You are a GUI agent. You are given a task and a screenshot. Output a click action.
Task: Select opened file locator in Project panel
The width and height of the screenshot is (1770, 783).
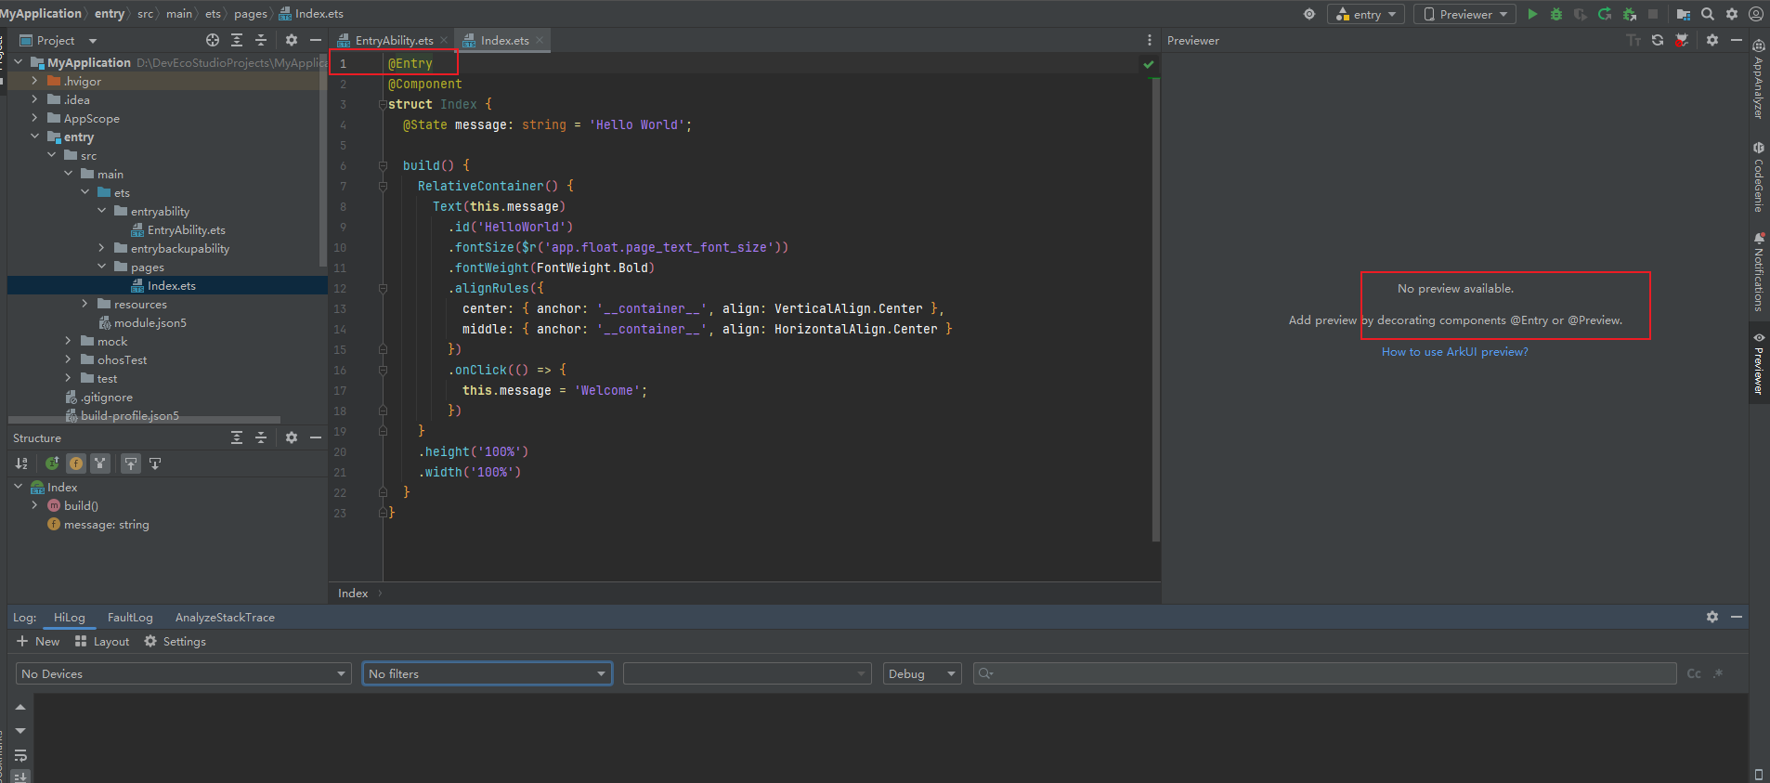213,40
